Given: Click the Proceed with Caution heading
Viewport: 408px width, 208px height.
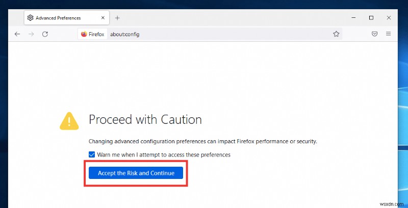Looking at the screenshot, I should 145,120.
